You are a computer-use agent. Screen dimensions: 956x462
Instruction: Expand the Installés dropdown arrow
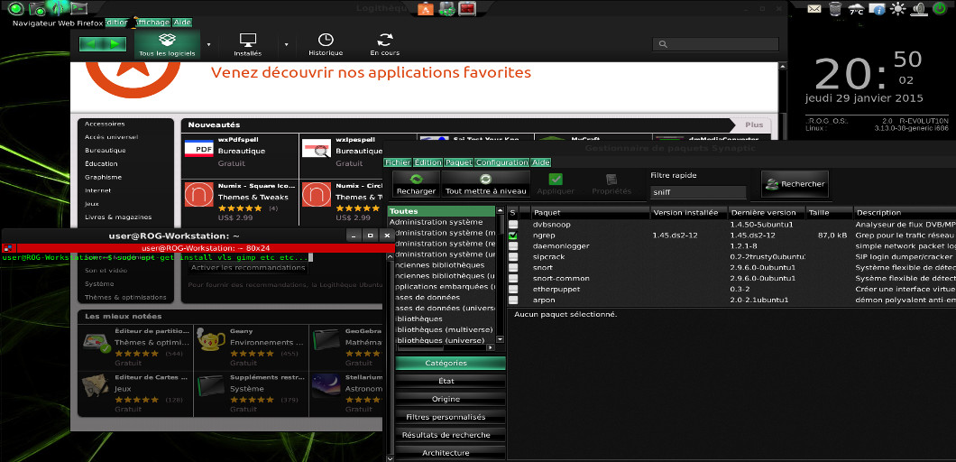pos(287,44)
